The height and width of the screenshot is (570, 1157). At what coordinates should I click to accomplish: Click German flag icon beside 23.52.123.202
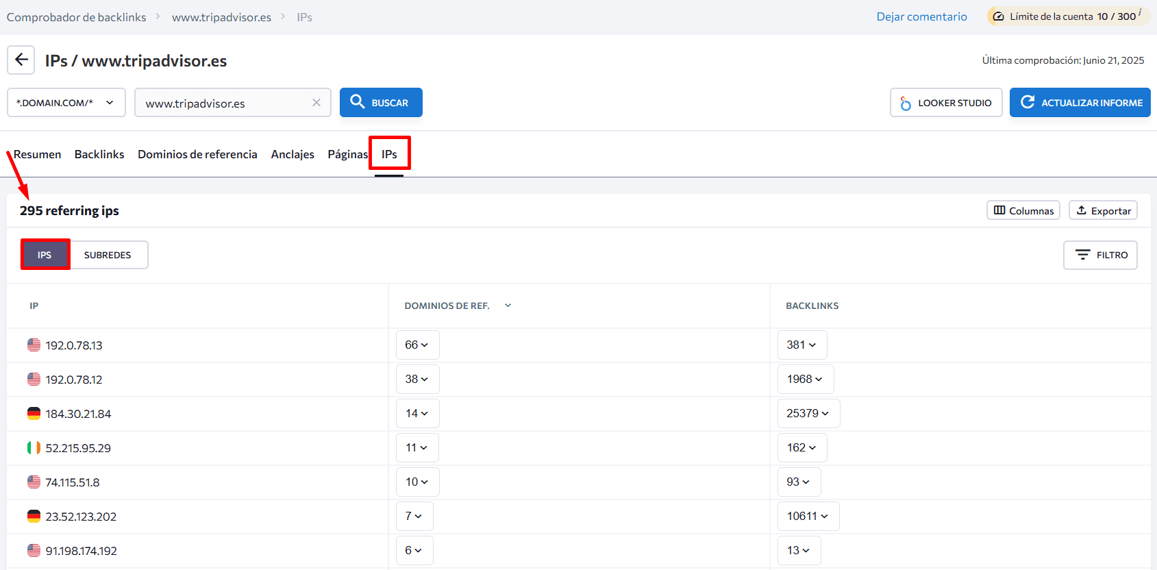34,516
